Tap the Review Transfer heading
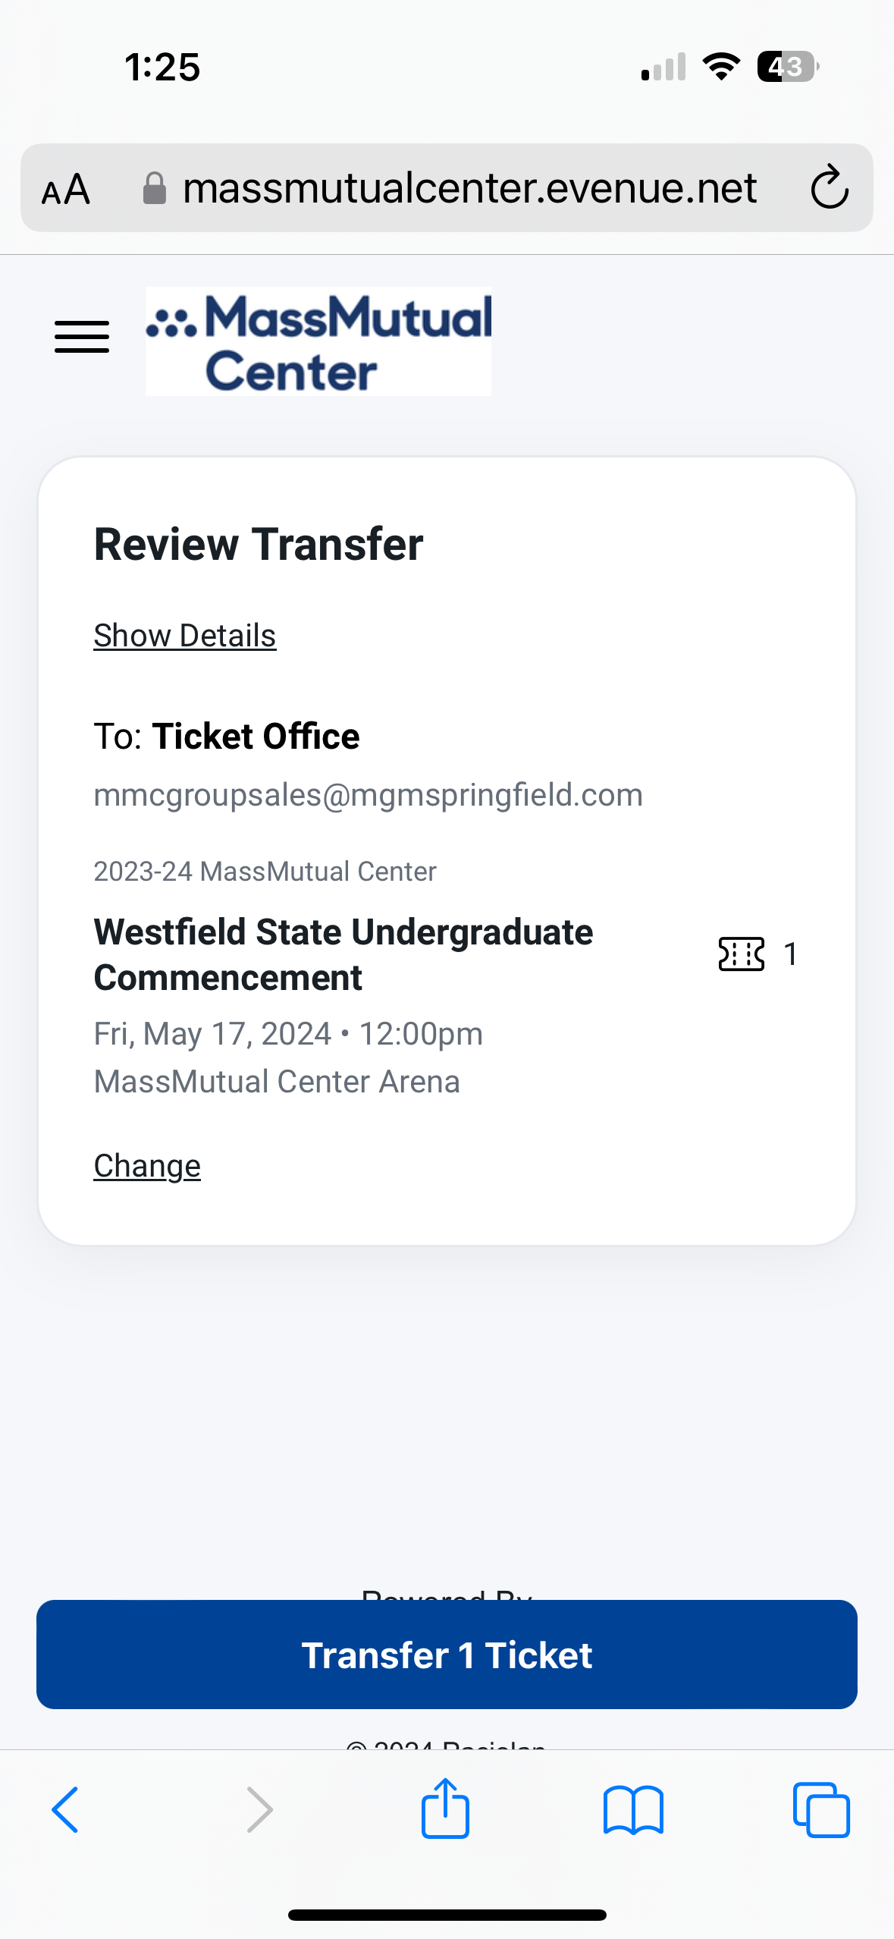Image resolution: width=894 pixels, height=1939 pixels. pyautogui.click(x=259, y=544)
